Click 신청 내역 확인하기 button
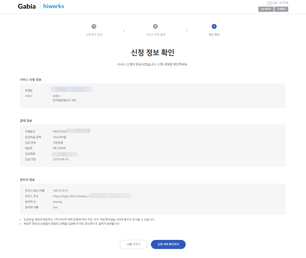 click(168, 244)
